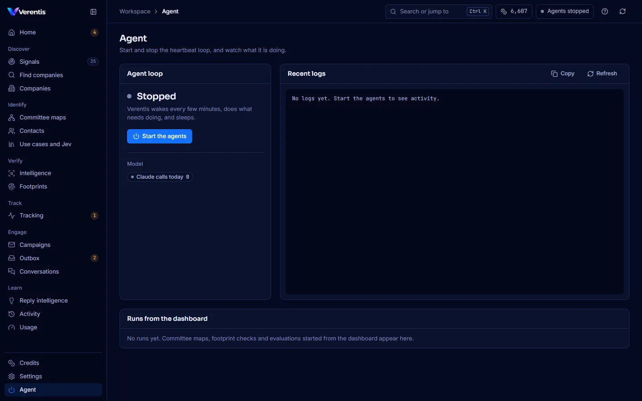Viewport: 642px width, 401px height.
Task: Click the Claude calls today chip
Action: pyautogui.click(x=160, y=177)
